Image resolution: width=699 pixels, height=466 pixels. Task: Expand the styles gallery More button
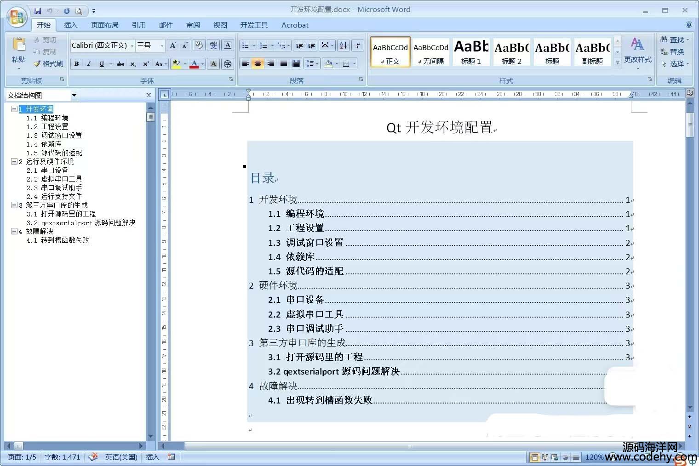point(618,62)
